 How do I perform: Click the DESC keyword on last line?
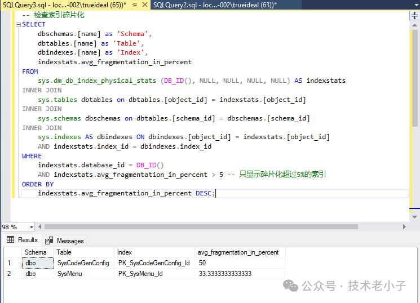pyautogui.click(x=204, y=193)
